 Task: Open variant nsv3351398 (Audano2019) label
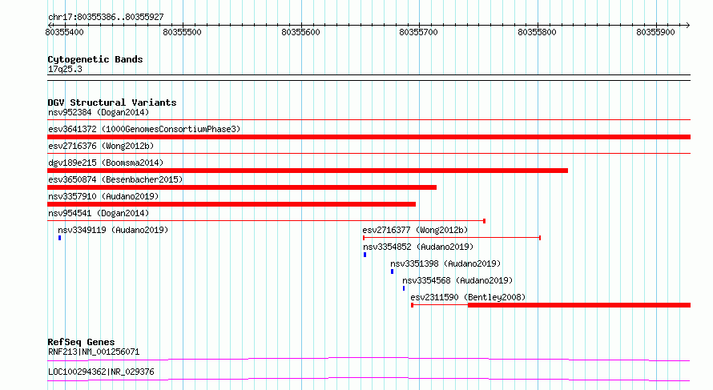tap(445, 263)
